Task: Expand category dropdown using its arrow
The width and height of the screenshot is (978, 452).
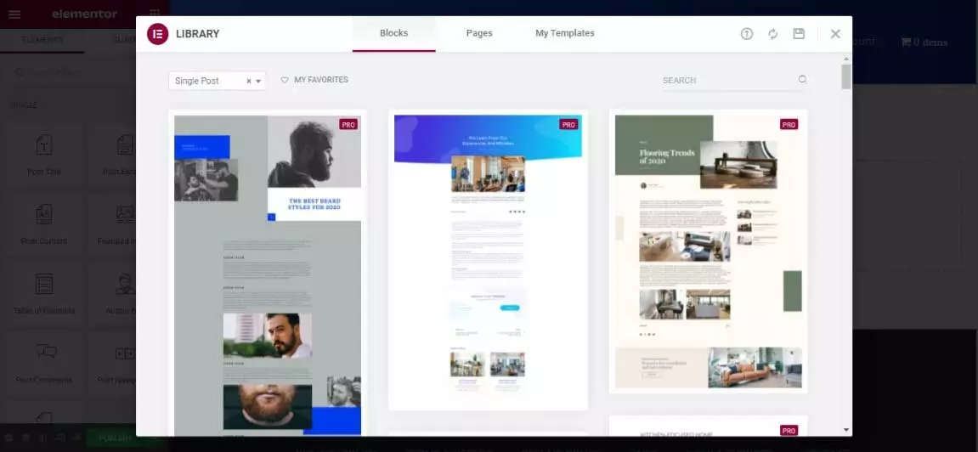Action: 258,81
